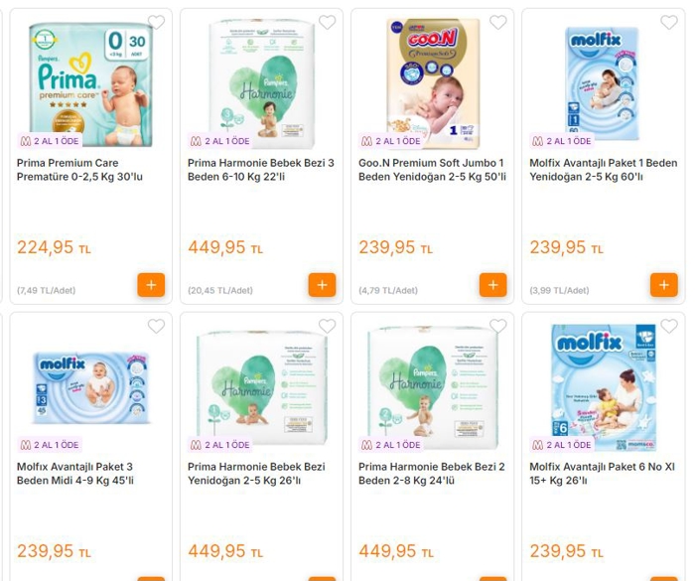This screenshot has height=581, width=695.
Task: Toggle heart on Prima Harmonie 3 Beden
Action: click(x=327, y=22)
